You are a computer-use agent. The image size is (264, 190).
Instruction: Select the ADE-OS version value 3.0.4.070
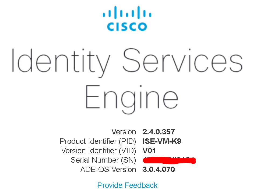point(159,170)
